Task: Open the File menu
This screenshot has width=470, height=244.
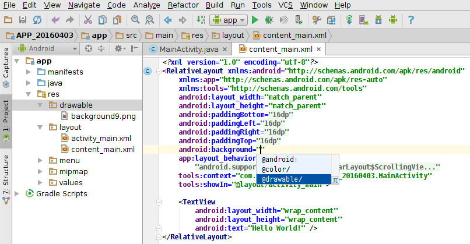Action: [x=9, y=5]
